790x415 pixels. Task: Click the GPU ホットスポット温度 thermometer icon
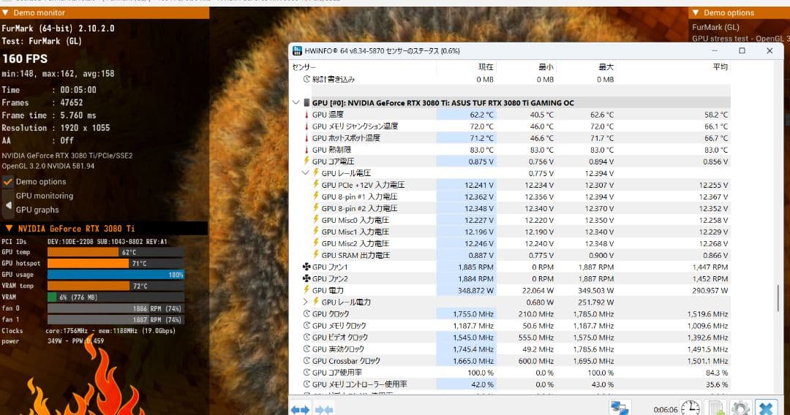(306, 138)
